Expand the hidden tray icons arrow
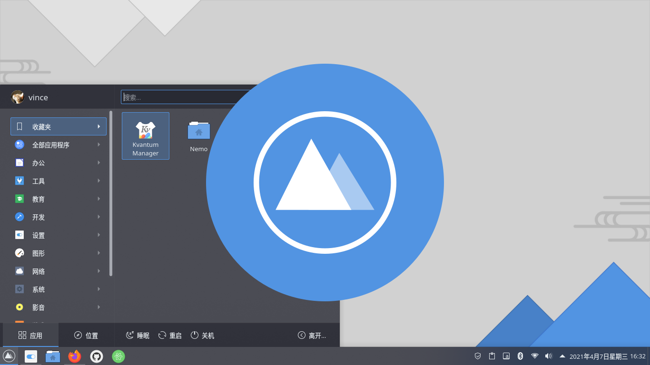The width and height of the screenshot is (650, 365). [x=562, y=355]
